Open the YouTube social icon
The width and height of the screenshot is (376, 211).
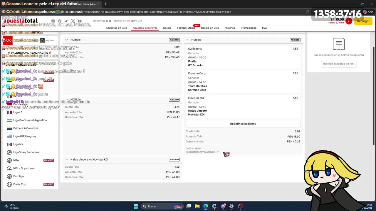pyautogui.click(x=80, y=21)
